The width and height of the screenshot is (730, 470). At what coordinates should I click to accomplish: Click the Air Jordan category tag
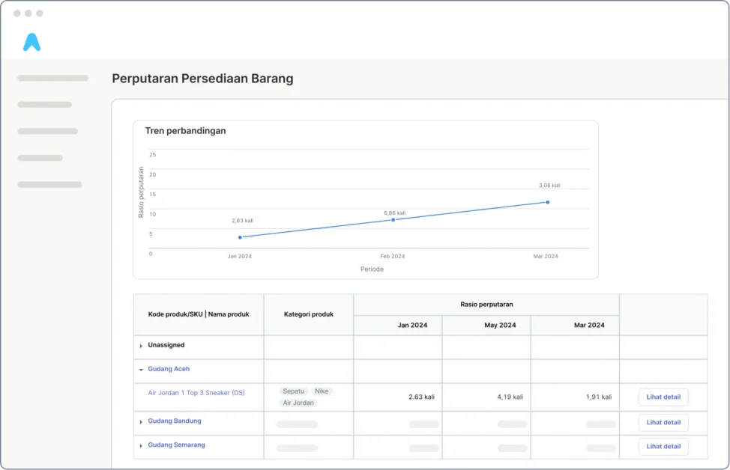[298, 403]
